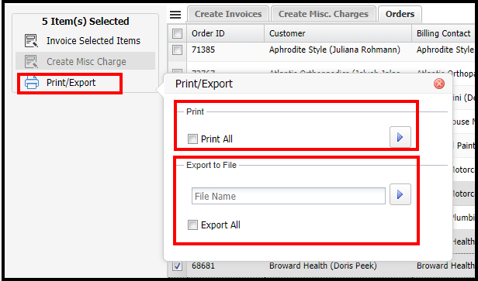The image size is (478, 281).
Task: Click the Invoice Selected Items link
Action: click(x=93, y=41)
